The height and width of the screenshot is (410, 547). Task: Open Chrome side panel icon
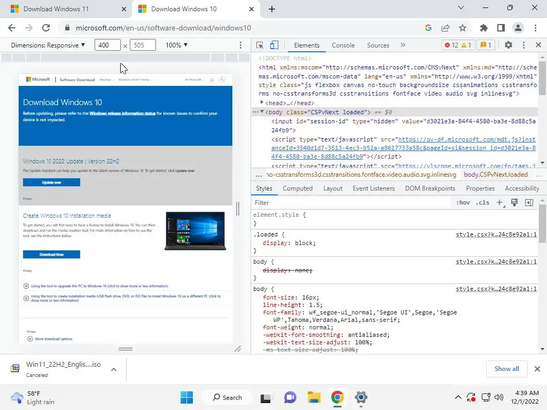pos(501,28)
